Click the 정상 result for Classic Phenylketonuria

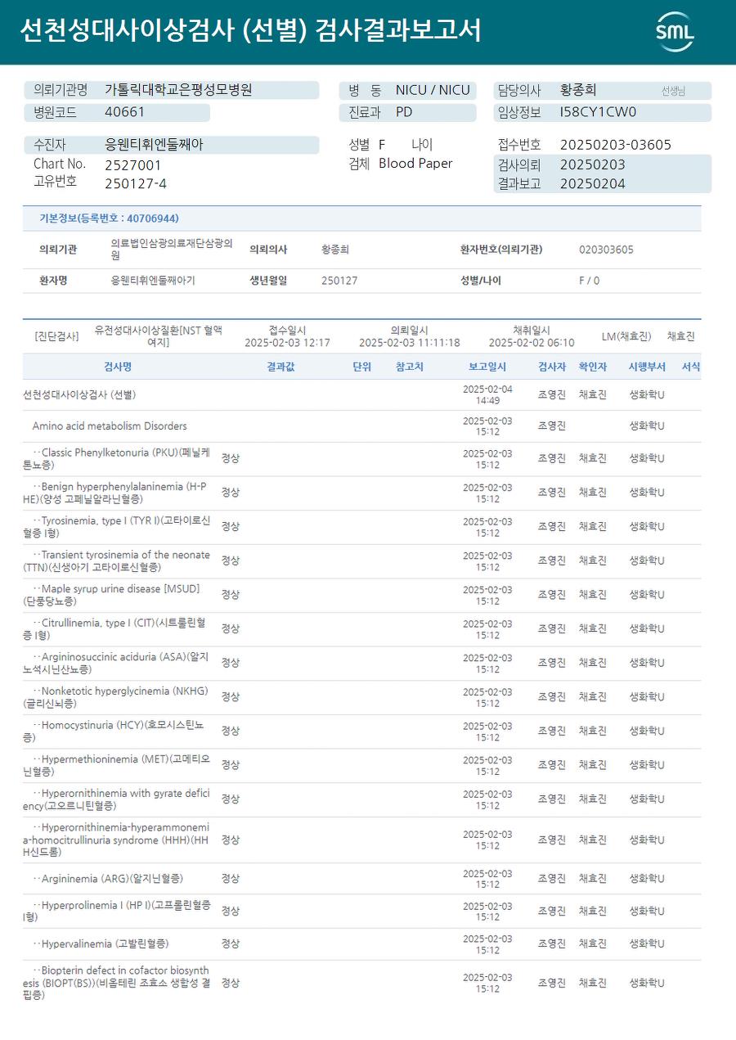pyautogui.click(x=231, y=458)
